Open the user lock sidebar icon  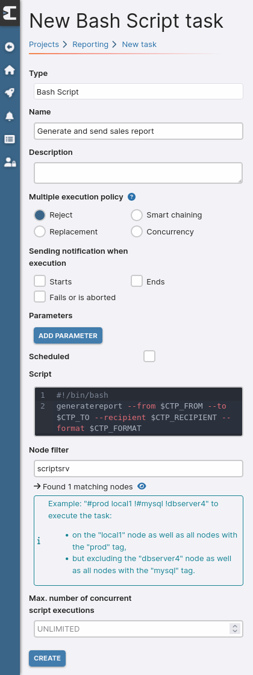click(10, 162)
